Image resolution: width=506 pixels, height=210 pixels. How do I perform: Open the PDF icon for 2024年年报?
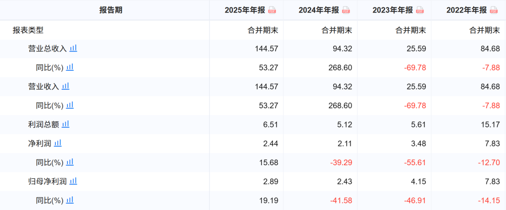346,10
